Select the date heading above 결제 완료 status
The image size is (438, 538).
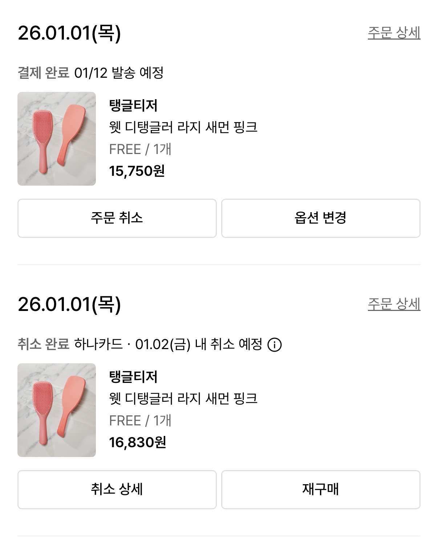point(69,33)
